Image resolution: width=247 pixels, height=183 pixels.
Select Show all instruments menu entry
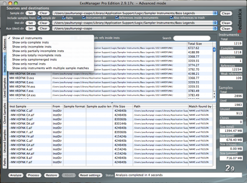point(50,38)
